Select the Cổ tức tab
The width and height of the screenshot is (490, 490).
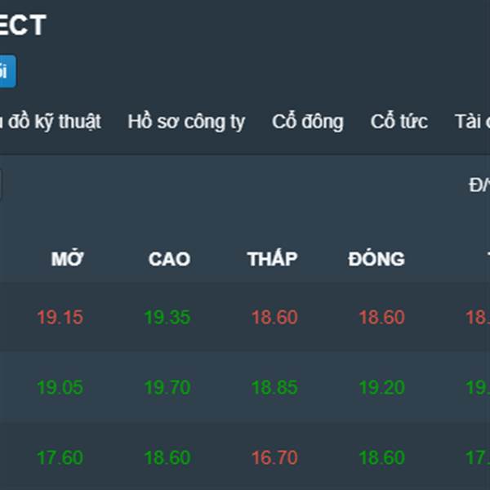(399, 122)
